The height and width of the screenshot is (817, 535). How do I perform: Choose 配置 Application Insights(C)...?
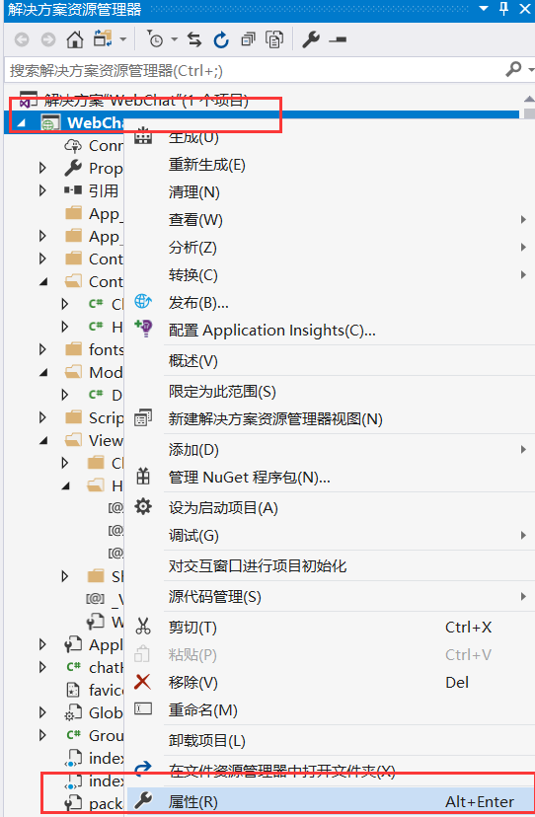(x=272, y=331)
